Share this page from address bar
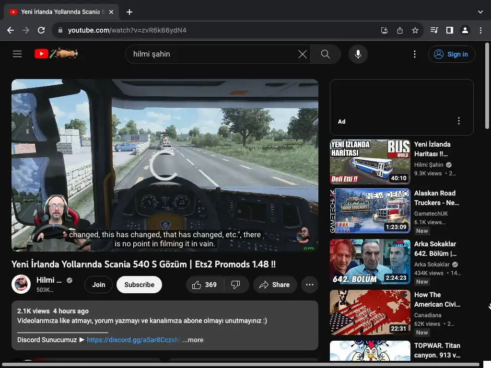Image resolution: width=491 pixels, height=368 pixels. (x=399, y=30)
